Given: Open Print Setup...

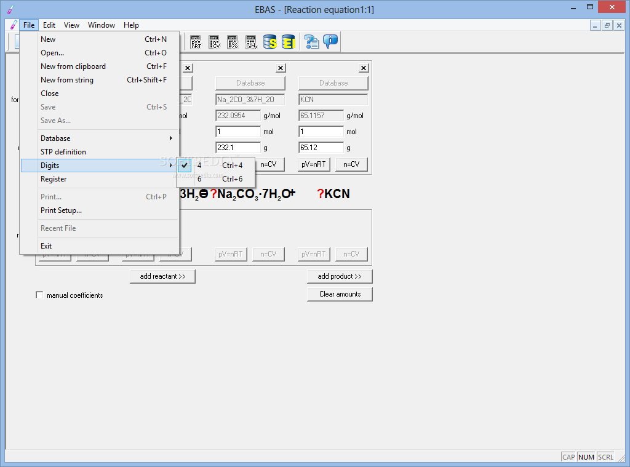Looking at the screenshot, I should click(x=100, y=210).
